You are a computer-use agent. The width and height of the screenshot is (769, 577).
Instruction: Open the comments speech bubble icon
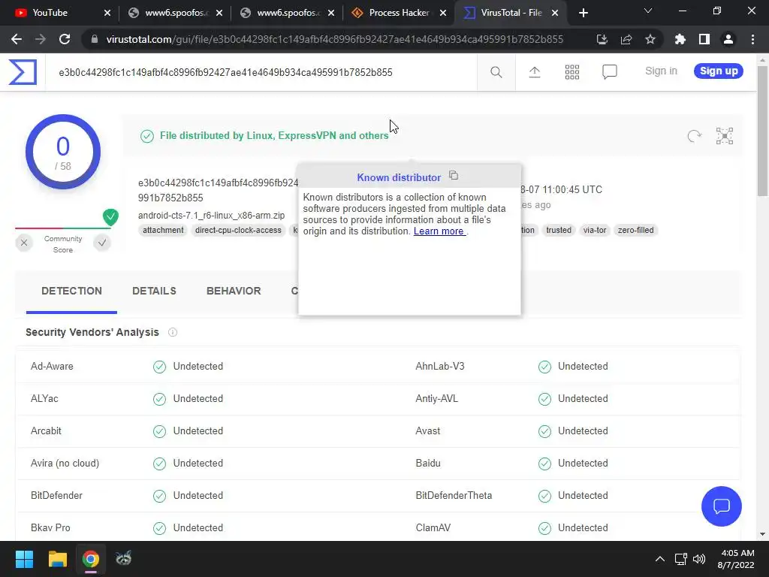610,72
